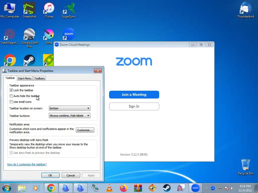Minimize the Zoom Cloud Meetings window

[193, 45]
